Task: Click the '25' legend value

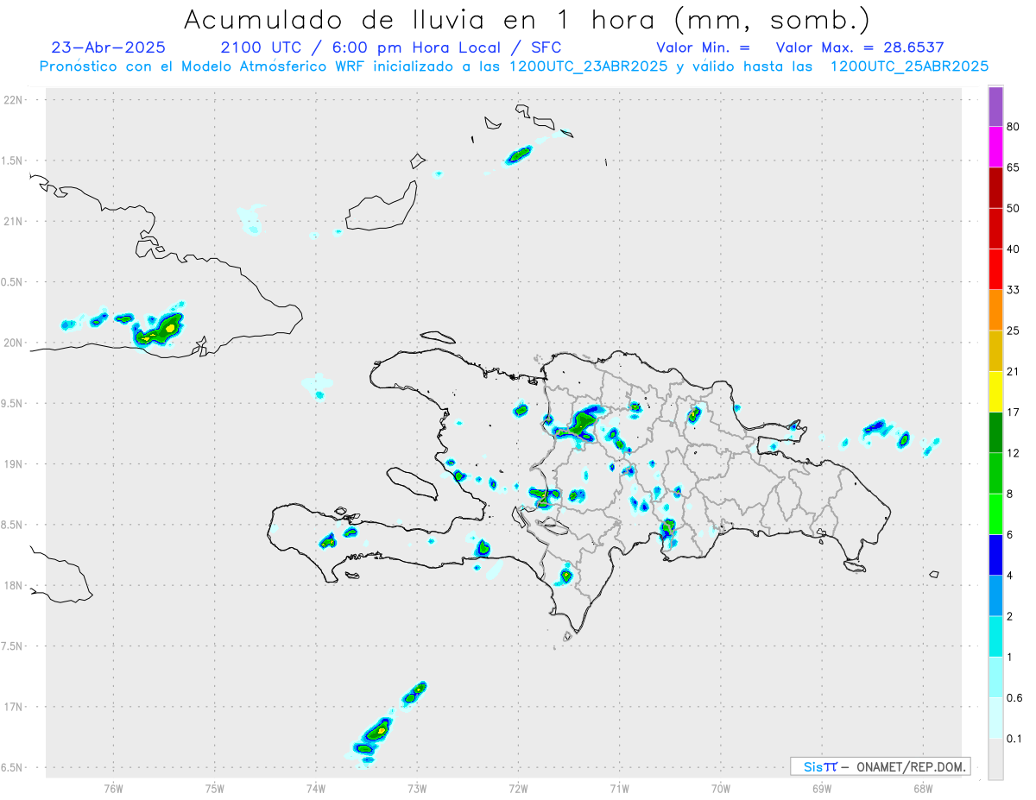Action: (x=1014, y=331)
